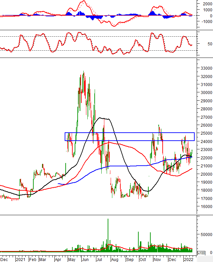
Task: Click the 31000 price axis label
Action: (206, 84)
